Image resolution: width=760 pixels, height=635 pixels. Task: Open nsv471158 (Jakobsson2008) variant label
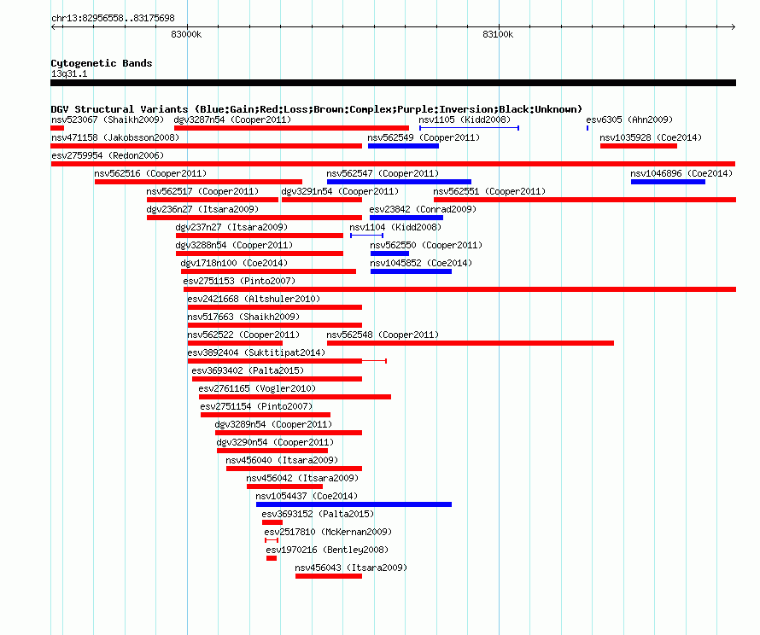(x=115, y=137)
